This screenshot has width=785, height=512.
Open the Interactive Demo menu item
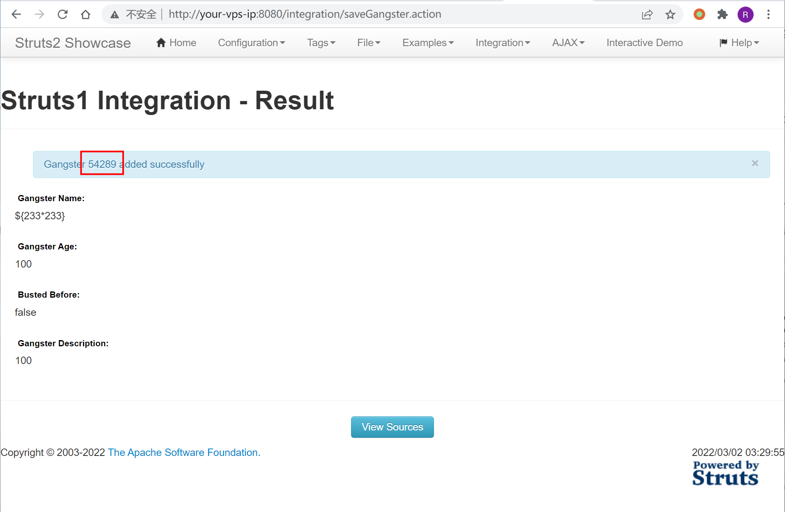click(x=644, y=43)
